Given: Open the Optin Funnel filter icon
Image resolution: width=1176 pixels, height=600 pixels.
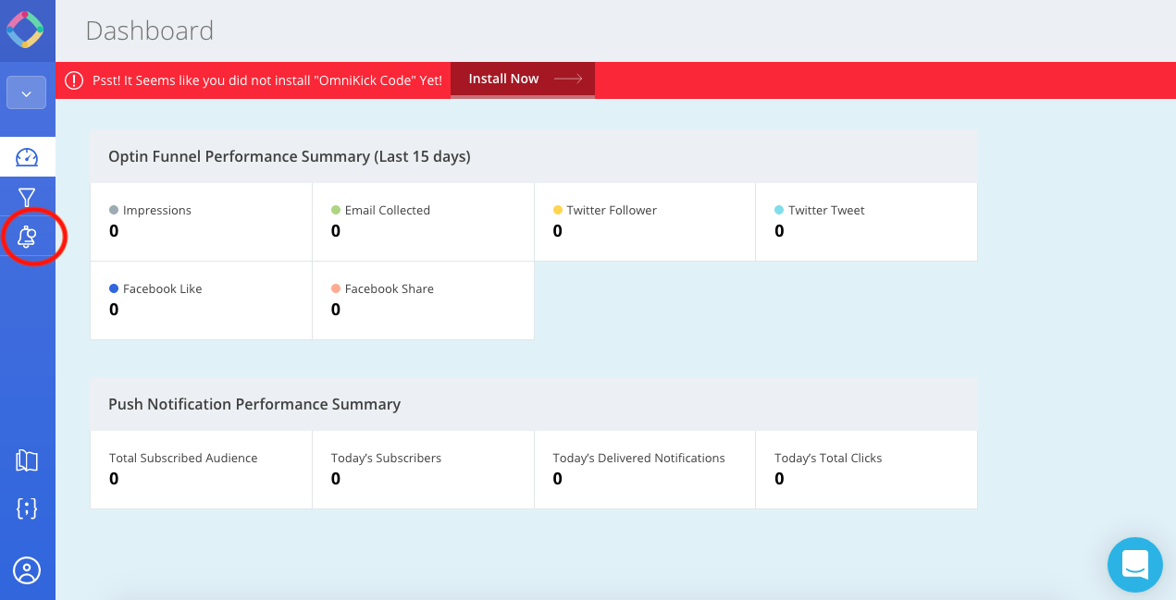Looking at the screenshot, I should pos(27,197).
